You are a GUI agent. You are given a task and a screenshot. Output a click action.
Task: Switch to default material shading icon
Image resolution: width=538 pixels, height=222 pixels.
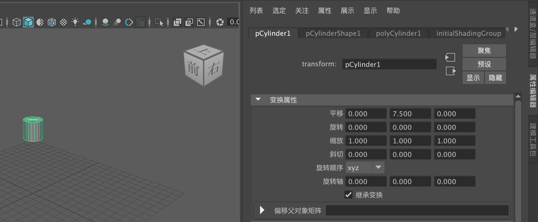tap(40, 22)
